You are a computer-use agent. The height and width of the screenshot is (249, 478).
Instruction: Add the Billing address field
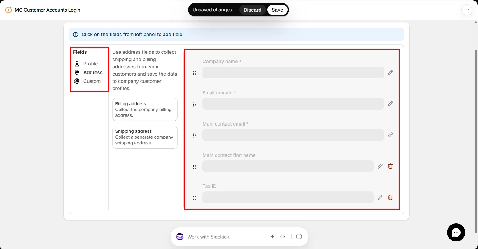coord(145,110)
